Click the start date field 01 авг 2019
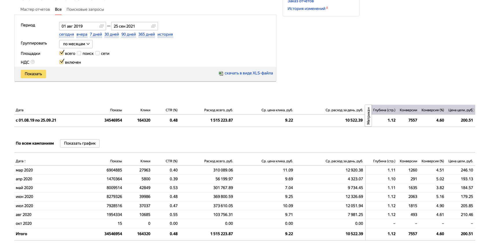This screenshot has height=244, width=486. (78, 26)
